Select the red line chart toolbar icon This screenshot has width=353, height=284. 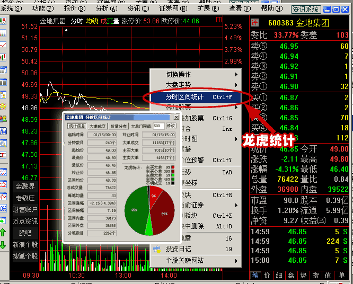pyautogui.click(x=3, y=45)
